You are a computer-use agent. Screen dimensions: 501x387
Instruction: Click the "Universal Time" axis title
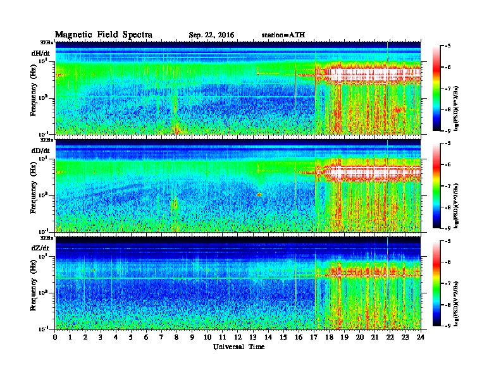tap(238, 347)
